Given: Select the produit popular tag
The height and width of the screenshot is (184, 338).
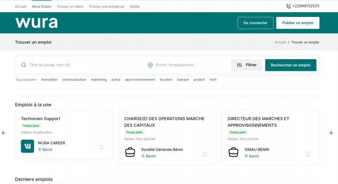Looking at the screenshot, I should click(x=199, y=79).
